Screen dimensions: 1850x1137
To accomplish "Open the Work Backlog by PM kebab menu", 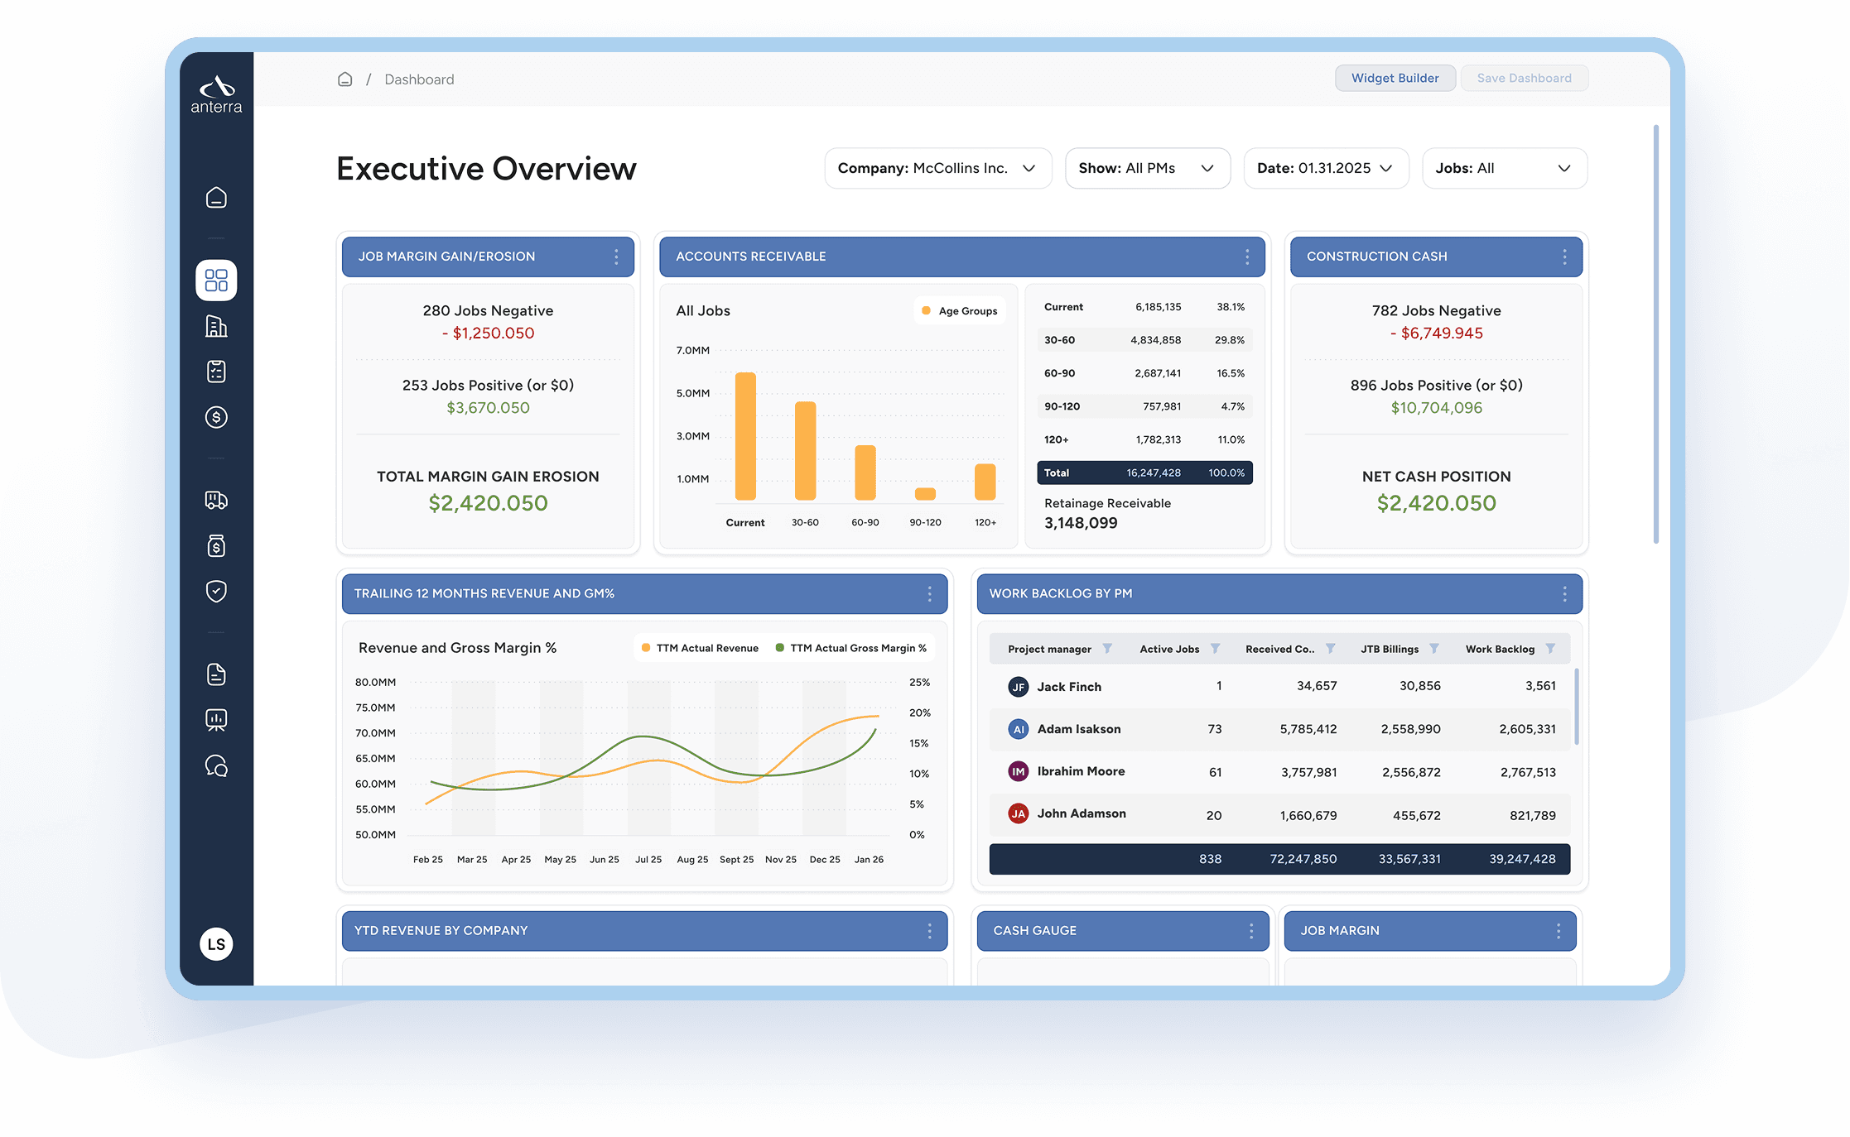I will [1564, 593].
